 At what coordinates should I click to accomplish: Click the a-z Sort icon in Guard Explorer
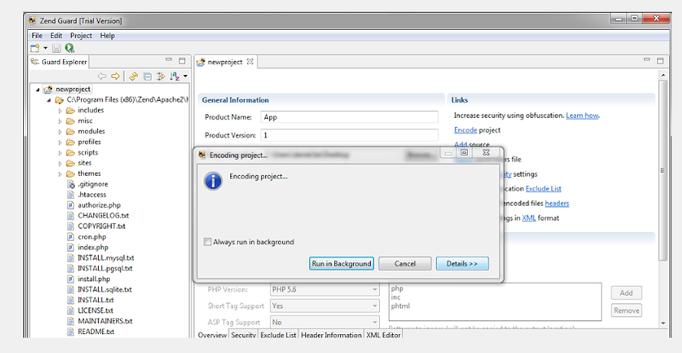click(175, 77)
